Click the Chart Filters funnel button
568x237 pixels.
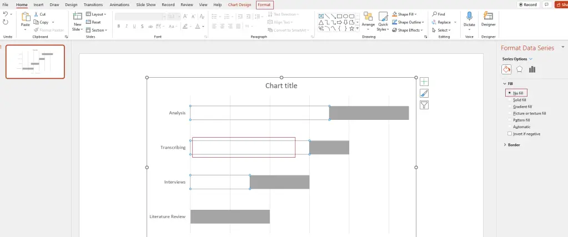coord(424,105)
